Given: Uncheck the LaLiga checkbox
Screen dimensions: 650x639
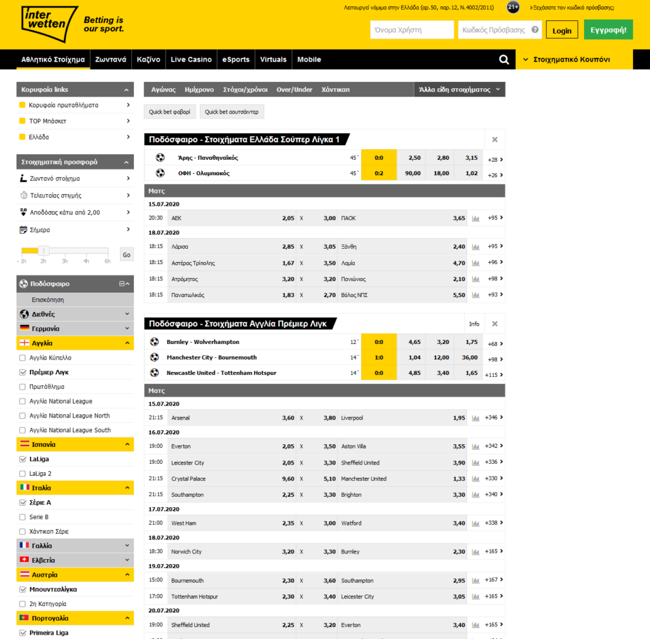Looking at the screenshot, I should [22, 459].
